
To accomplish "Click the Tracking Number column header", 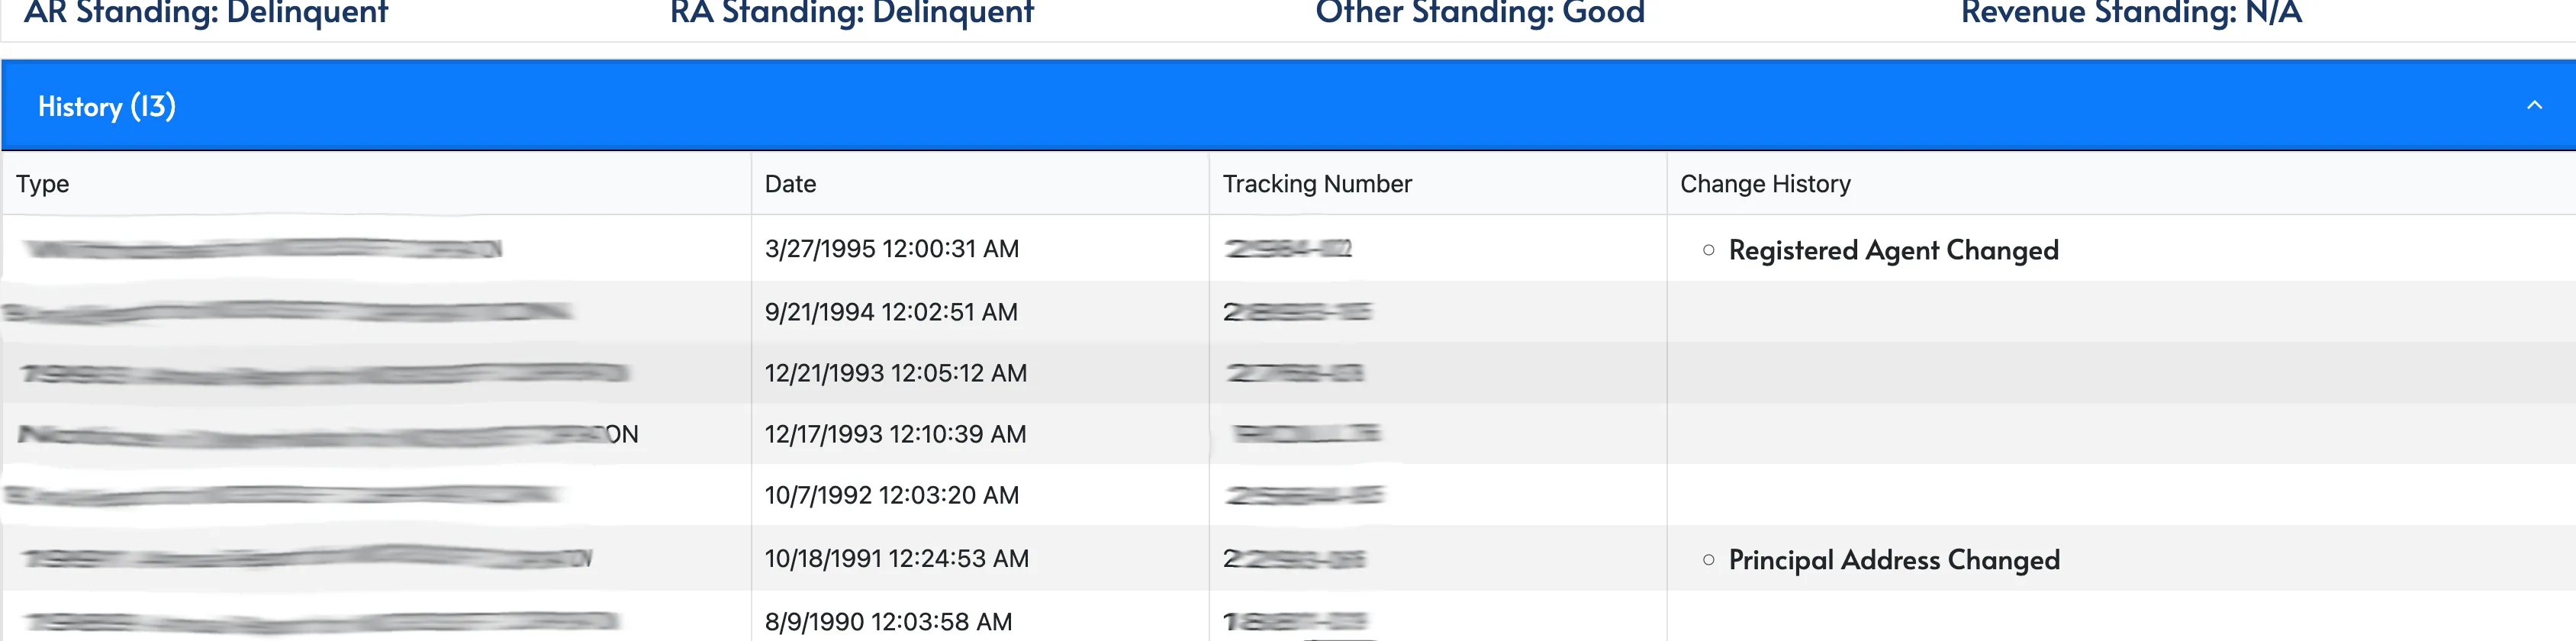I will [1317, 184].
